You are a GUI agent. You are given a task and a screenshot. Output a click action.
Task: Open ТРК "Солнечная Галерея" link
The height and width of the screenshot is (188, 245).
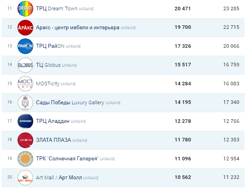coord(67,159)
